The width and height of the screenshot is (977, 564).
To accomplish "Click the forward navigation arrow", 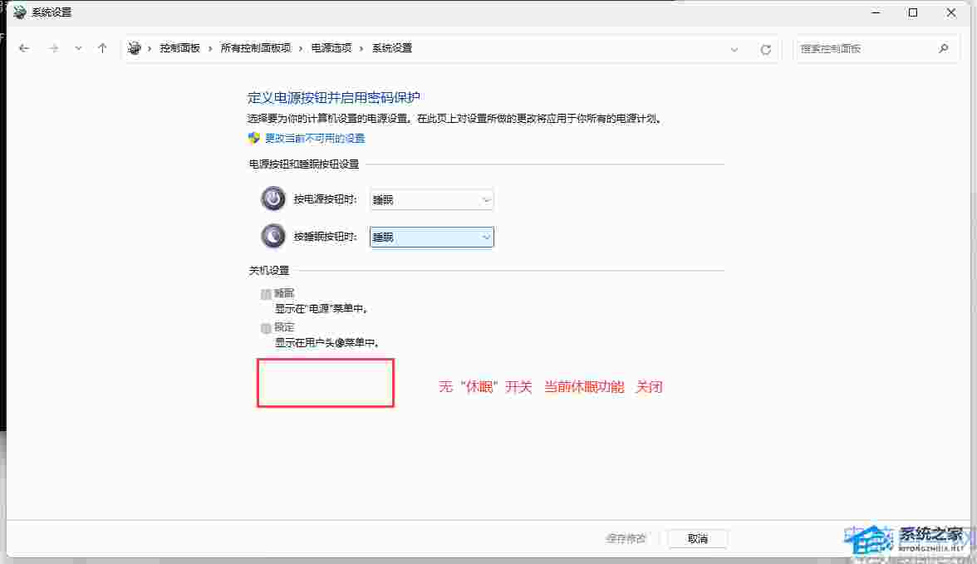I will 53,48.
